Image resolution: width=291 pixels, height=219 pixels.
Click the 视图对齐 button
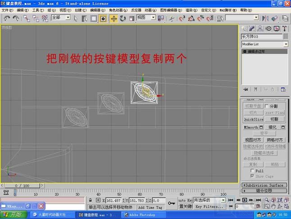click(253, 140)
